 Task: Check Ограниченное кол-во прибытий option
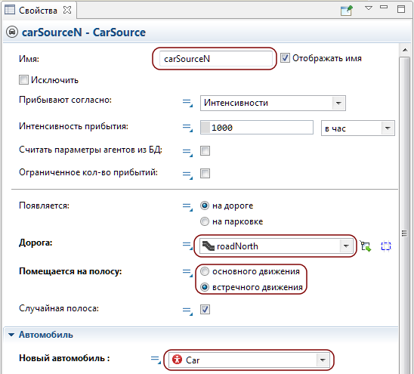click(205, 174)
